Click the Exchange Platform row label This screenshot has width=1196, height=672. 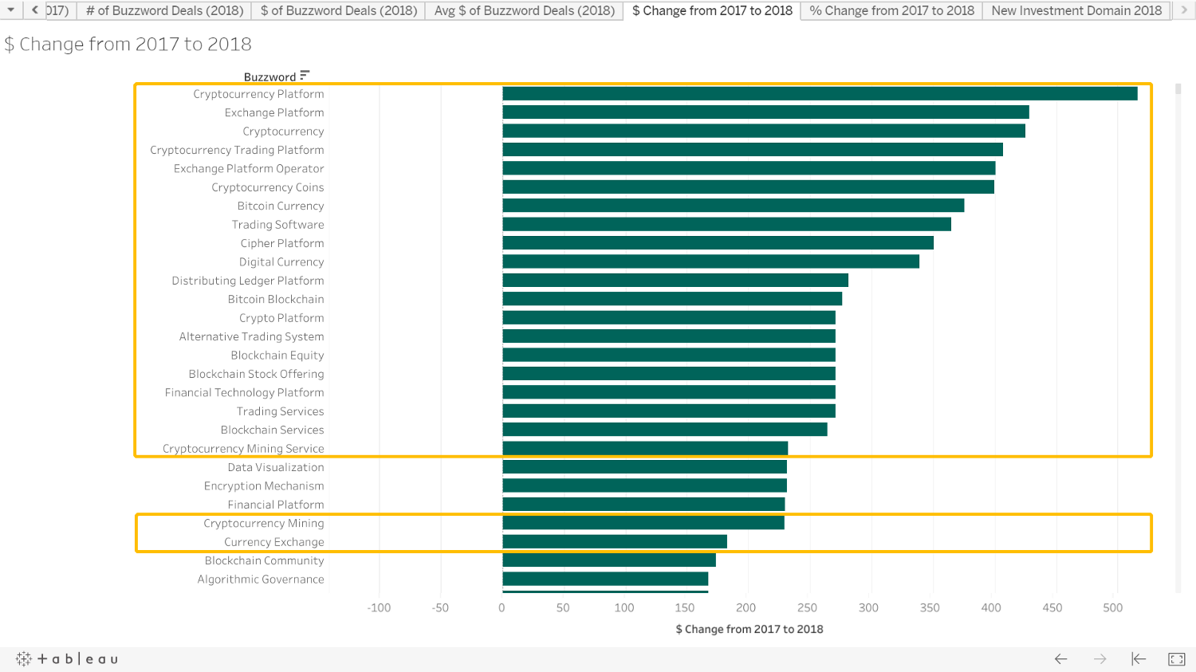[x=274, y=112]
